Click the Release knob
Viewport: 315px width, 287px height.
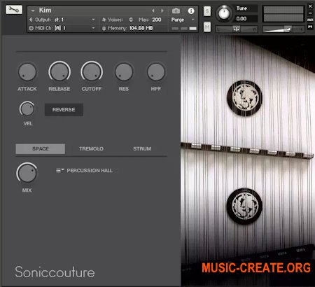pos(59,72)
